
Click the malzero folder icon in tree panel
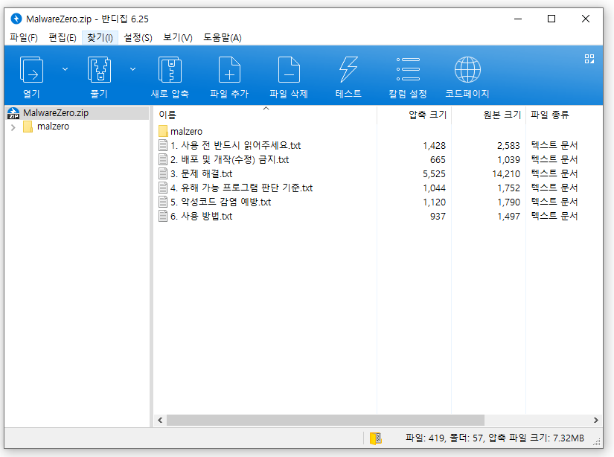tap(28, 127)
